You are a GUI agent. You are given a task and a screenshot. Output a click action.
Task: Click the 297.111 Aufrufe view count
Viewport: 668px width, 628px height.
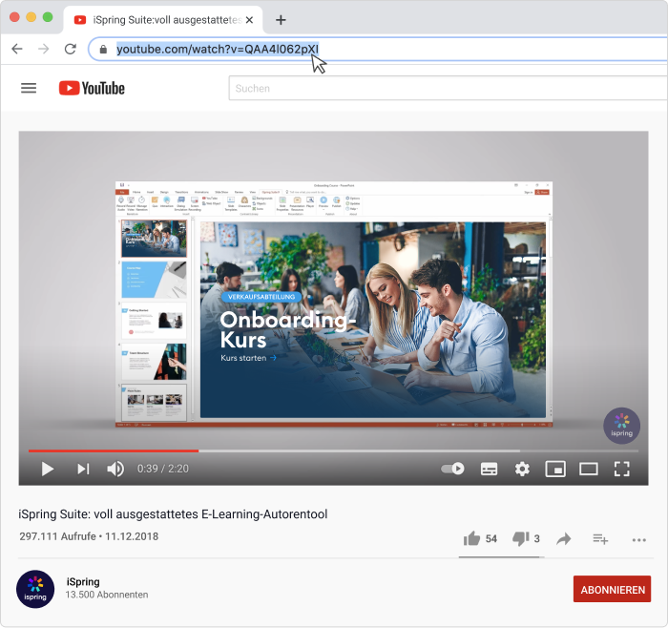tap(57, 536)
